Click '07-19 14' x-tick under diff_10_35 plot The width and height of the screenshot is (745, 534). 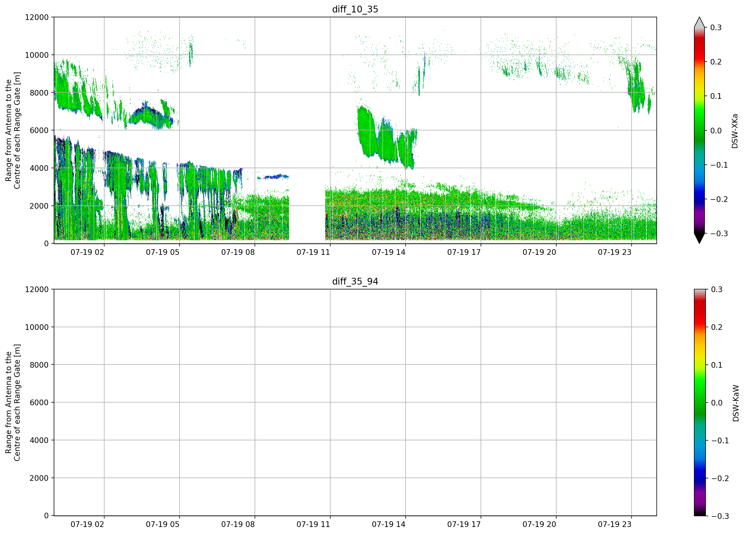[x=389, y=252]
